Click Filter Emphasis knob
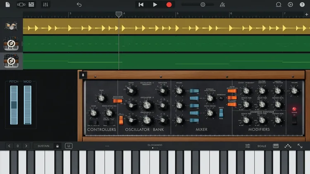The image size is (310, 174). pyautogui.click(x=262, y=91)
